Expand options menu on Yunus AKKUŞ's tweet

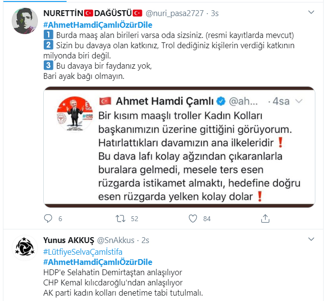click(311, 239)
